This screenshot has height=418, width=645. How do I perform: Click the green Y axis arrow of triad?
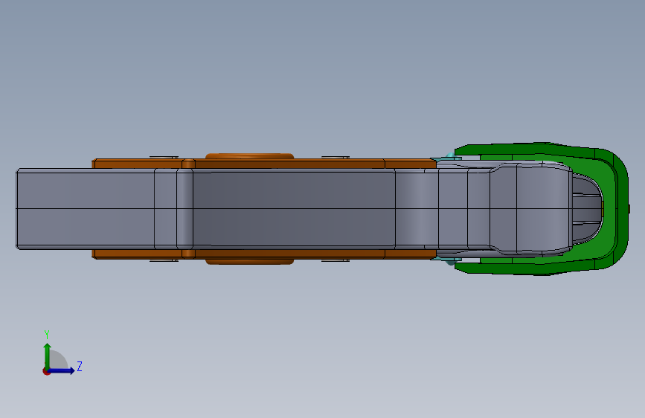tap(48, 356)
